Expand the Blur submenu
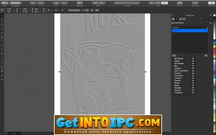This screenshot has height=135, width=216. pyautogui.click(x=184, y=66)
